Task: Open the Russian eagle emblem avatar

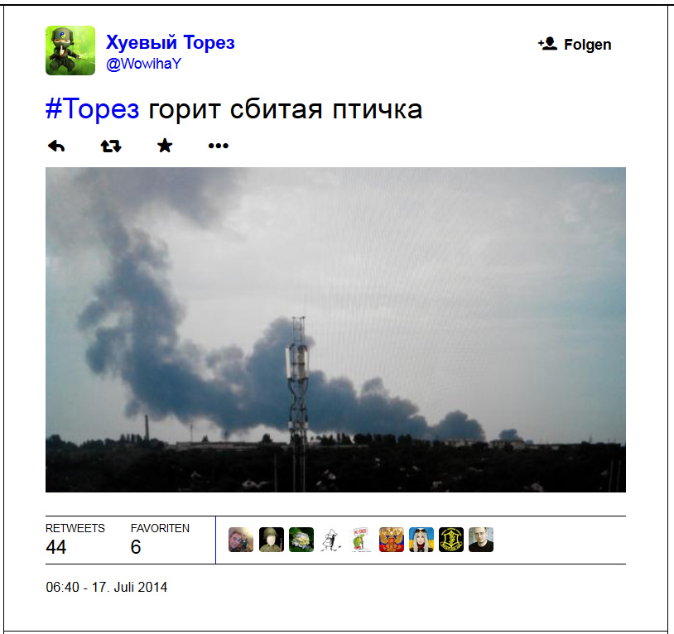Action: tap(392, 540)
